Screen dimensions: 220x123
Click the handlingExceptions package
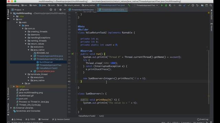point(40,38)
